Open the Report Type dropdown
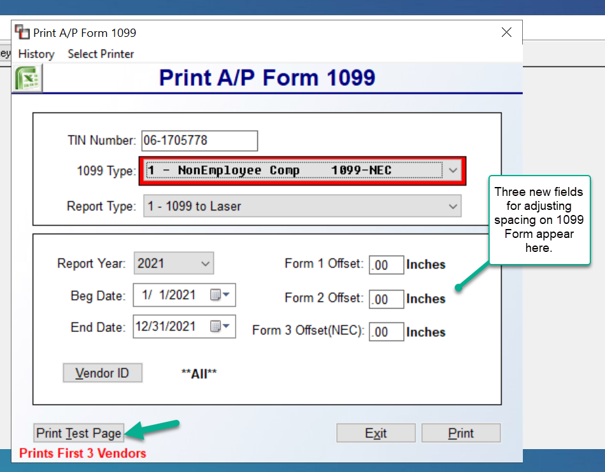 (452, 205)
